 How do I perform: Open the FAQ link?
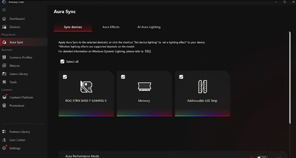148,51
